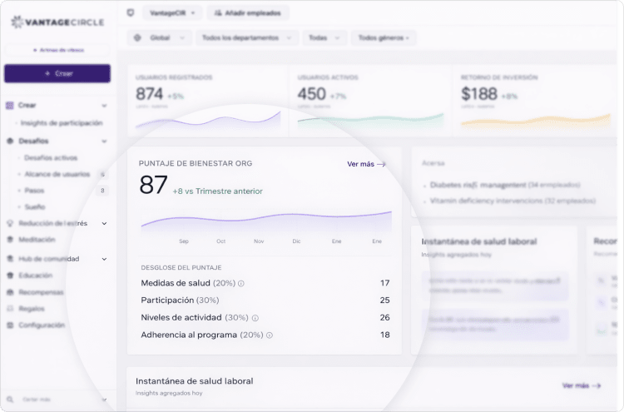Select Pasos in sidebar
This screenshot has height=412, width=624.
point(34,191)
